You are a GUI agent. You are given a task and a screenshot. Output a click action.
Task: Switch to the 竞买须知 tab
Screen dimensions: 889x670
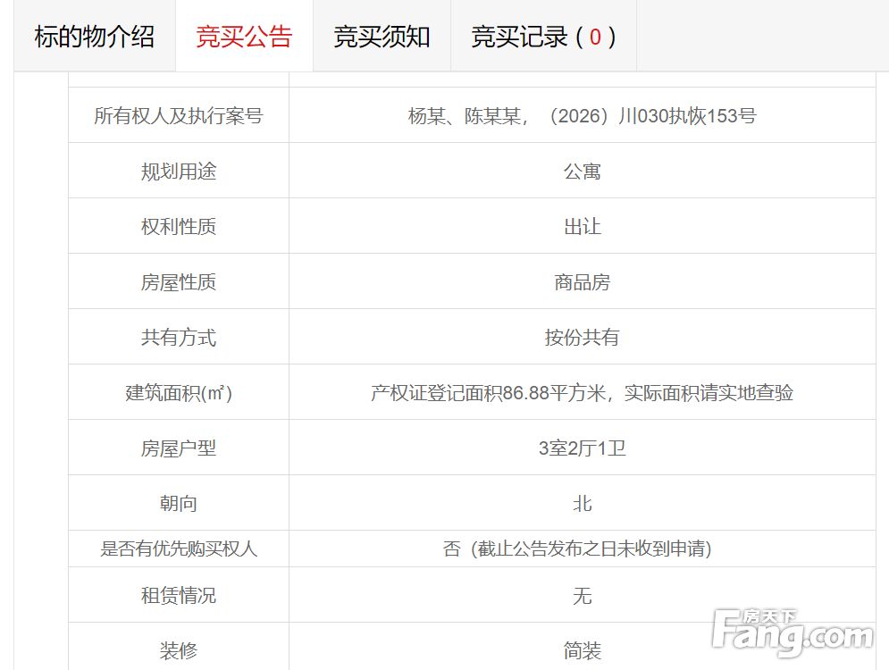382,37
